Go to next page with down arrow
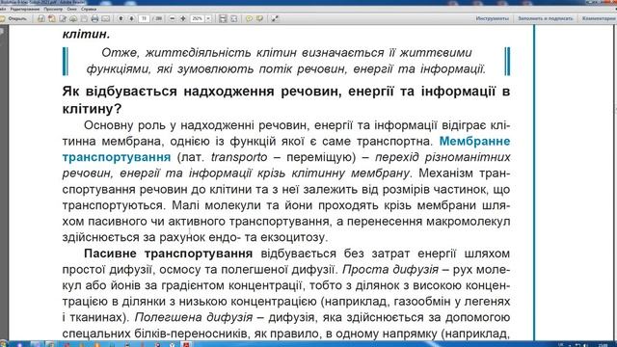The width and height of the screenshot is (617, 347). coord(131,18)
